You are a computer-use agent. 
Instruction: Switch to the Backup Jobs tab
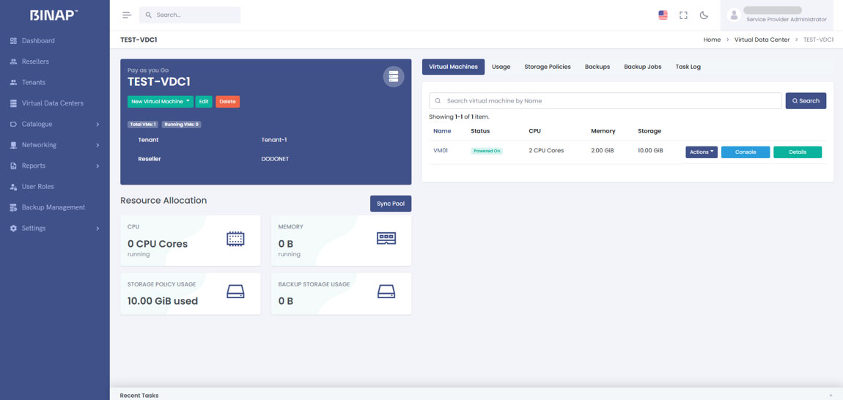(642, 67)
